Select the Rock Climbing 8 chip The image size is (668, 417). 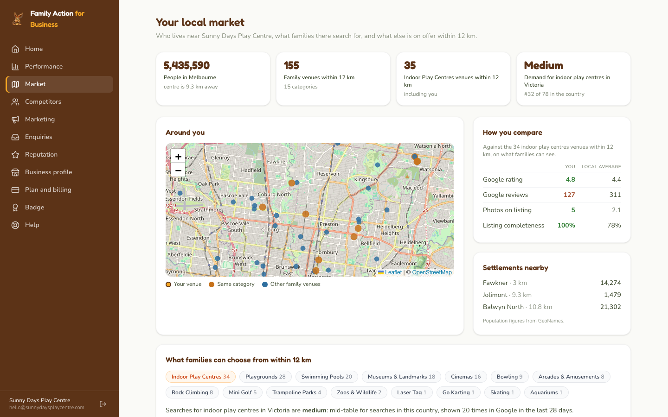point(192,392)
